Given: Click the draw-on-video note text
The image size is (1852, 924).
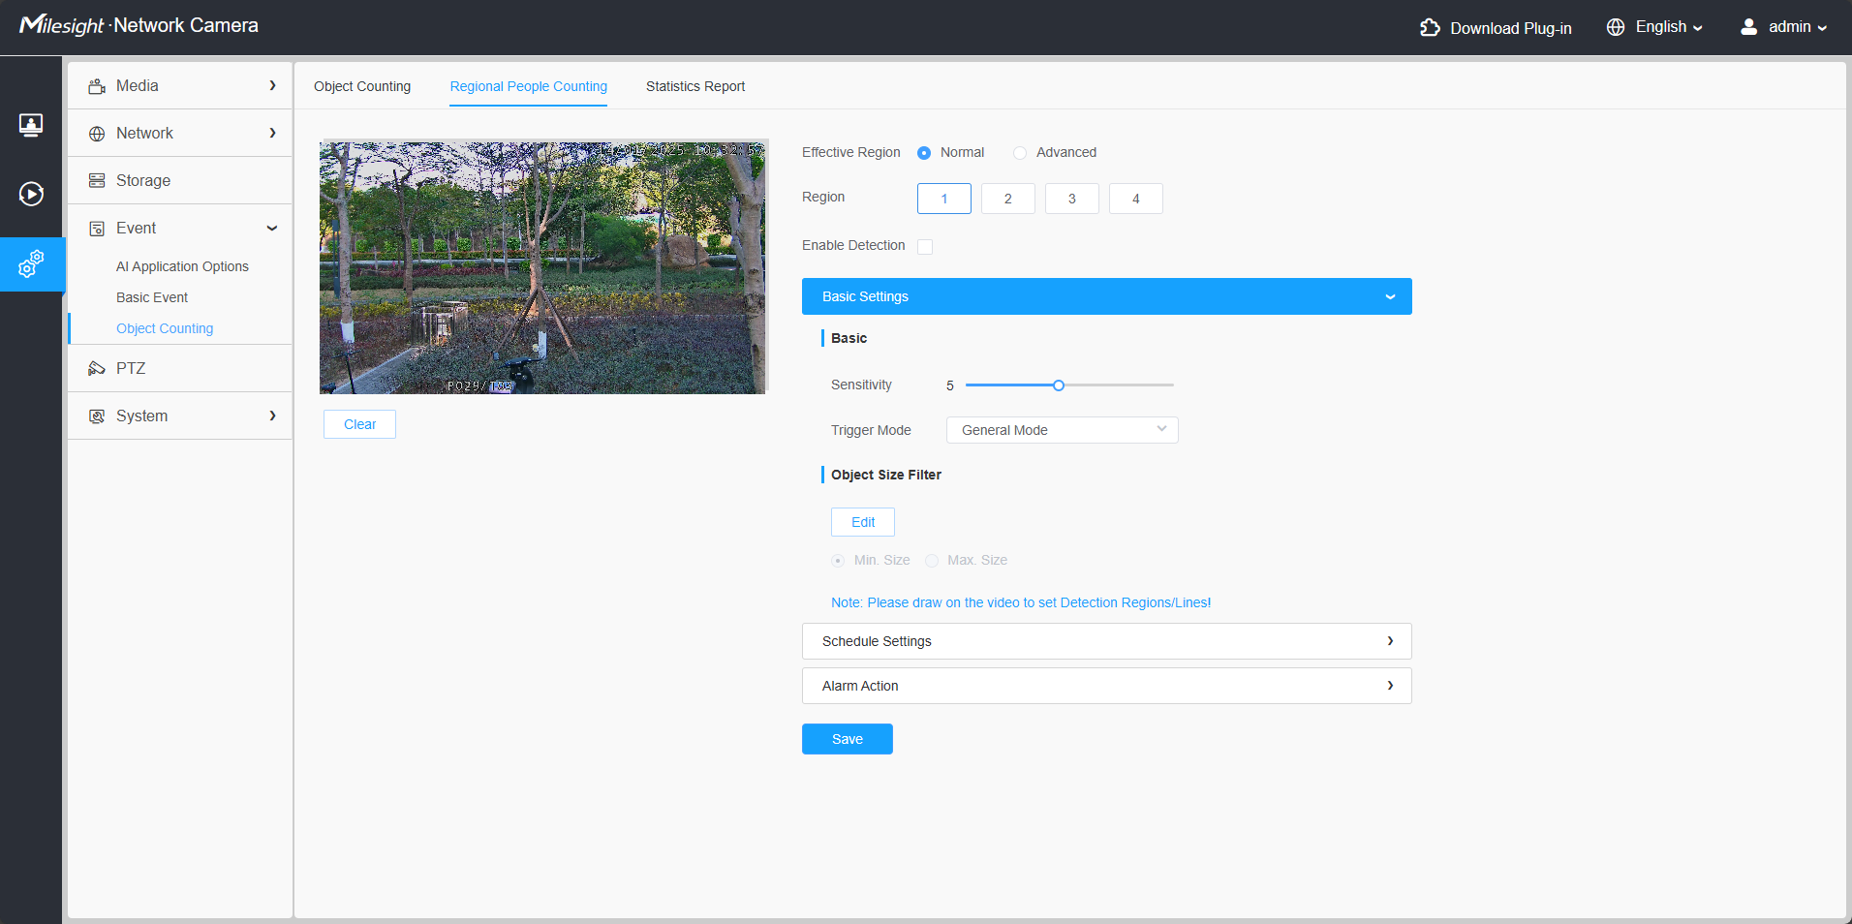Looking at the screenshot, I should click(1021, 602).
